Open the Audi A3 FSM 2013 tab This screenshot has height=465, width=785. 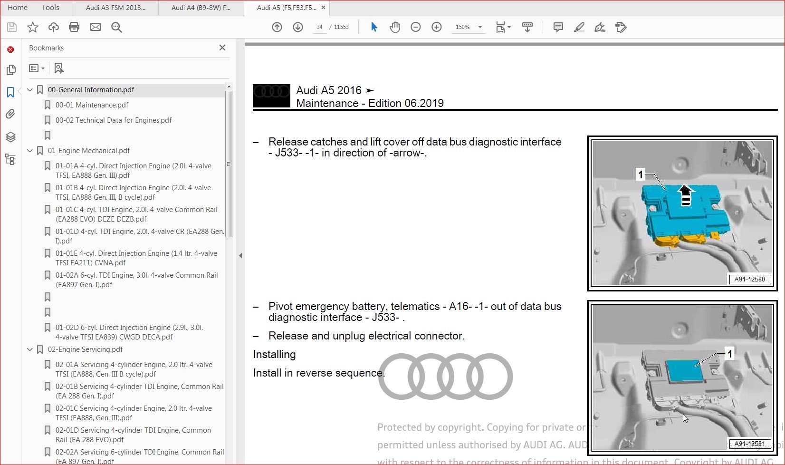(x=115, y=8)
